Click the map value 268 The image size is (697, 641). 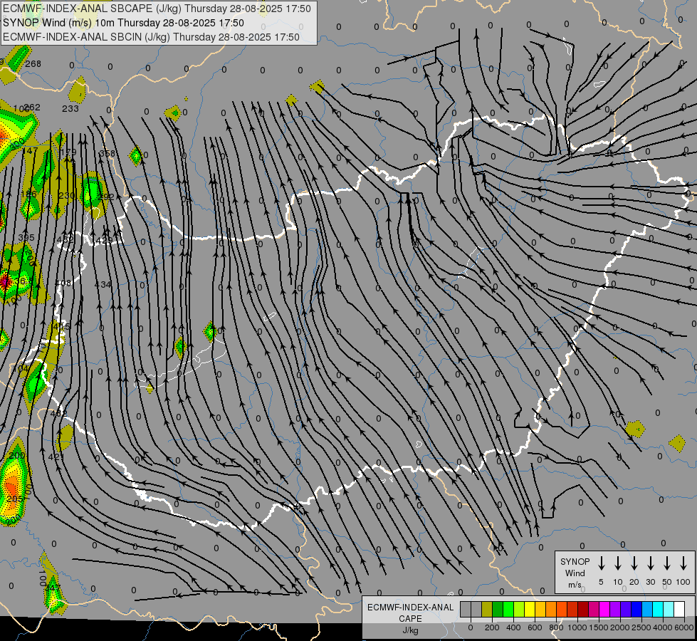(x=33, y=64)
